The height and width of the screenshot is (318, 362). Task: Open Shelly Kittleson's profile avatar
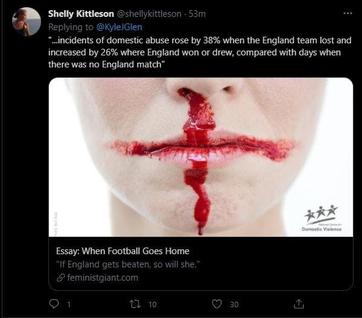27,22
